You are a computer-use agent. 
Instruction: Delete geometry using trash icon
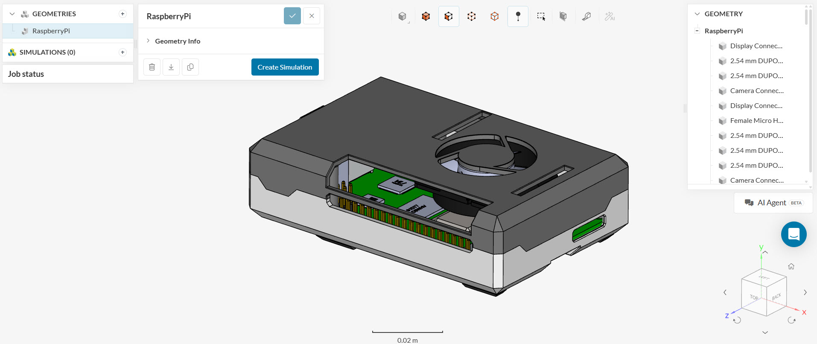point(152,67)
